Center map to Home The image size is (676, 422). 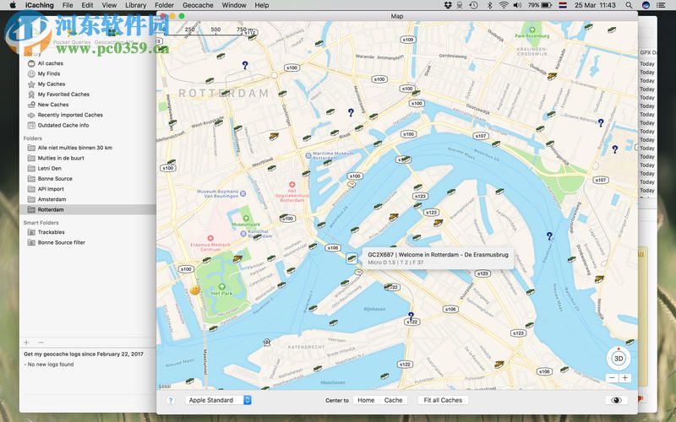tap(366, 400)
